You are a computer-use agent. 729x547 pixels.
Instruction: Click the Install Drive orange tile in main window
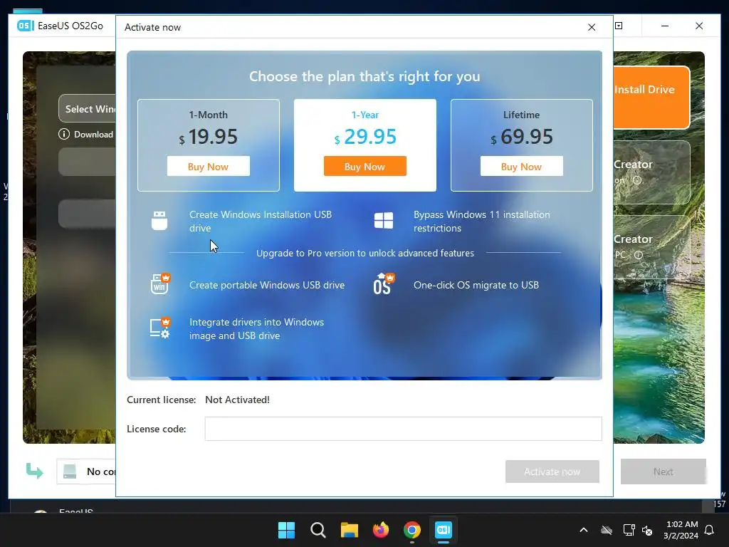651,97
